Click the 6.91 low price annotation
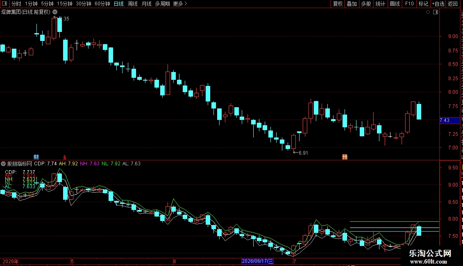This screenshot has width=463, height=266. [303, 153]
